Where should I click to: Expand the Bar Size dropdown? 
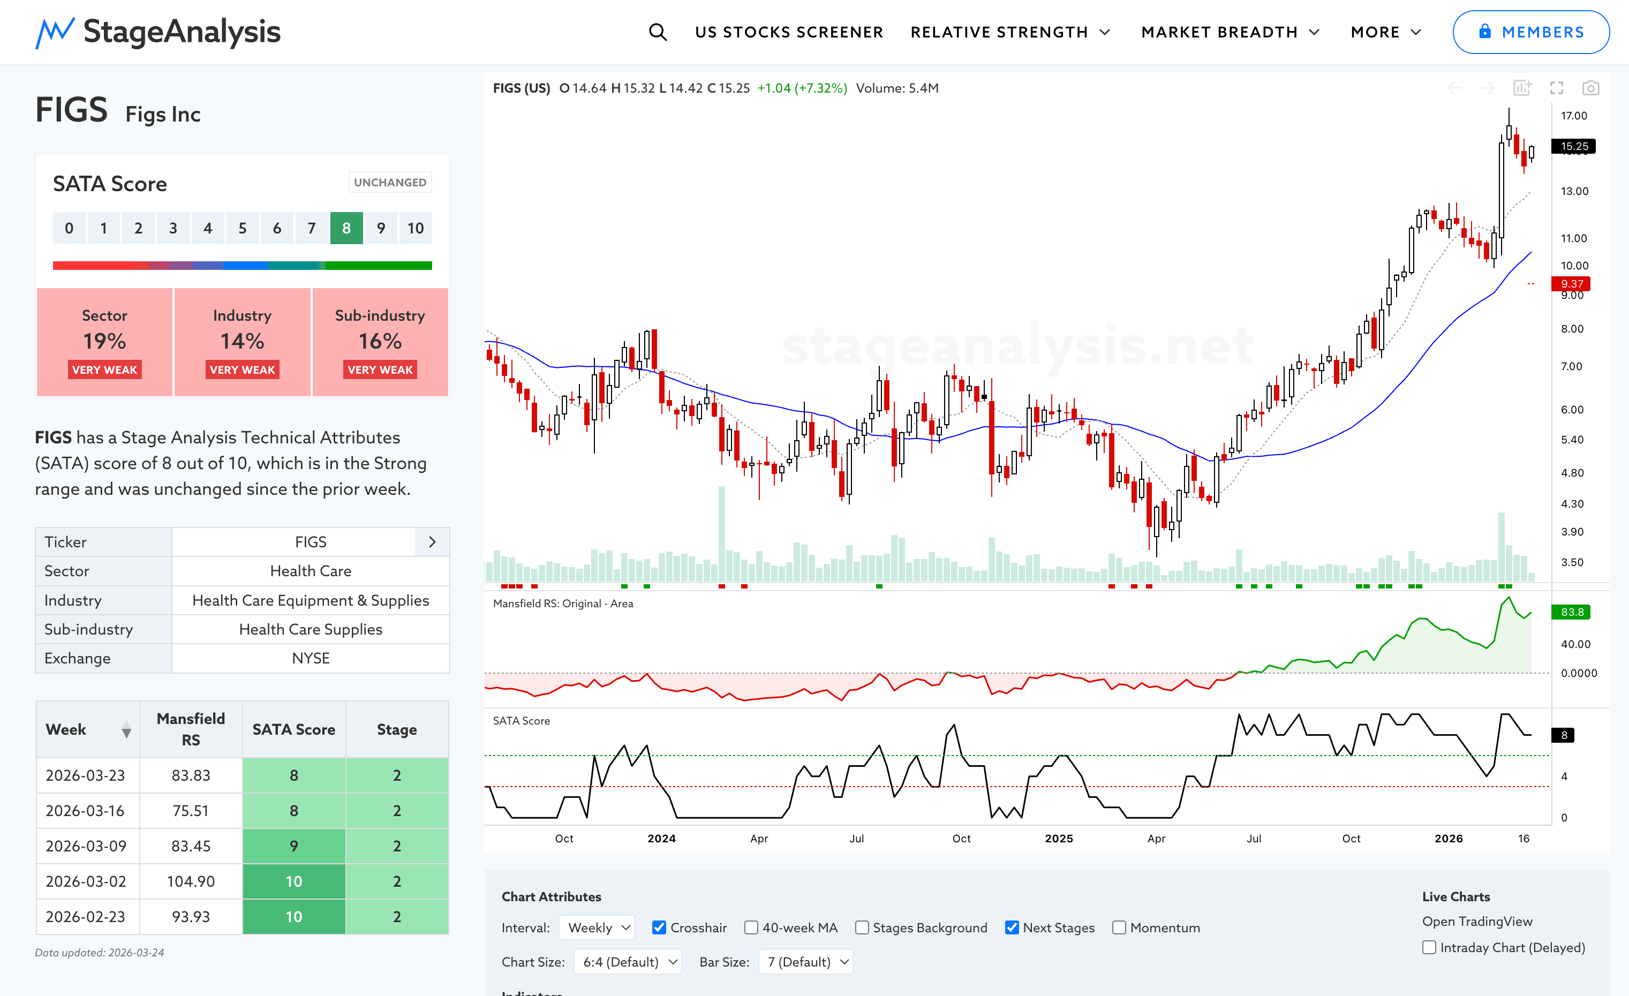(806, 962)
